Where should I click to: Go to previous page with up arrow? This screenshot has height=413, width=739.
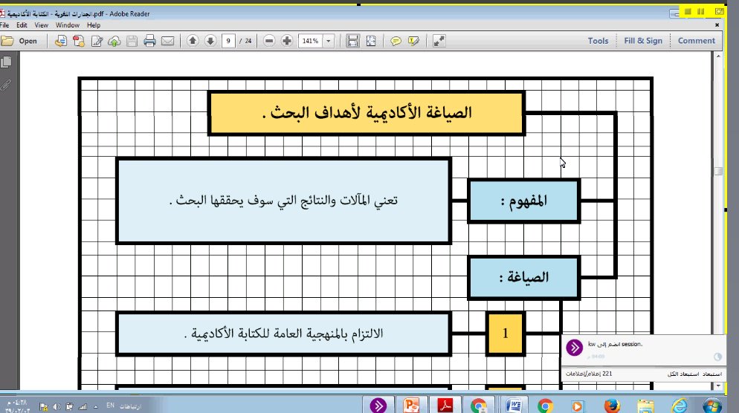tap(193, 41)
